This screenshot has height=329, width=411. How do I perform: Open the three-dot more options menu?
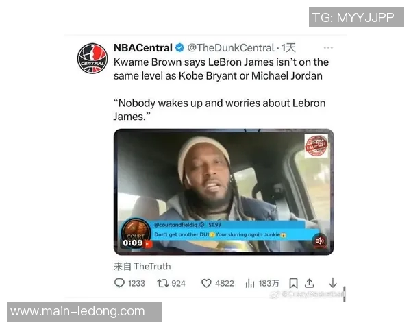(328, 47)
